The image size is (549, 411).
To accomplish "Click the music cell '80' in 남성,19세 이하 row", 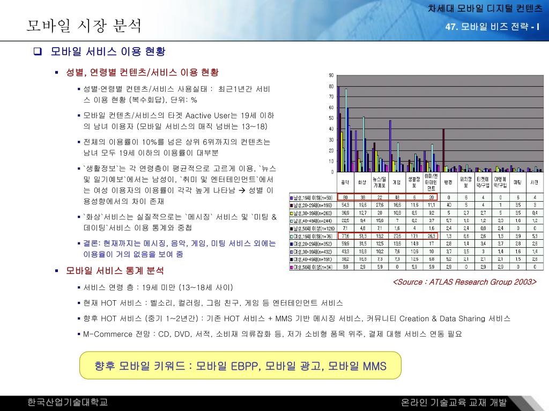I will click(x=345, y=197).
